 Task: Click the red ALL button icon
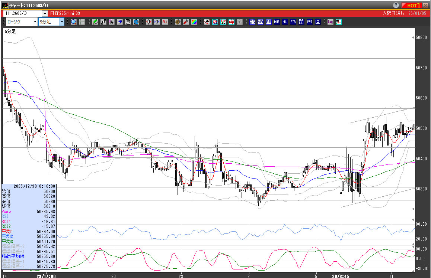(x=165, y=22)
